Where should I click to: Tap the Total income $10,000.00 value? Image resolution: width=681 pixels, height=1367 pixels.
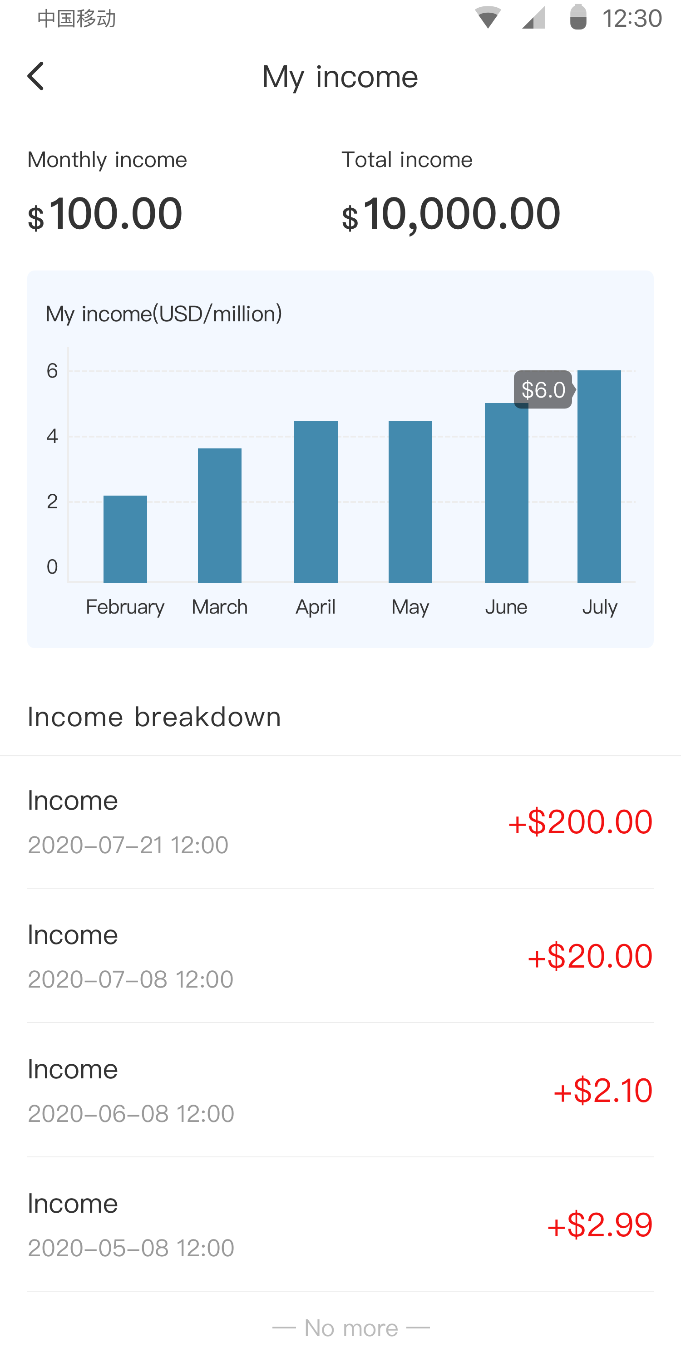[451, 214]
